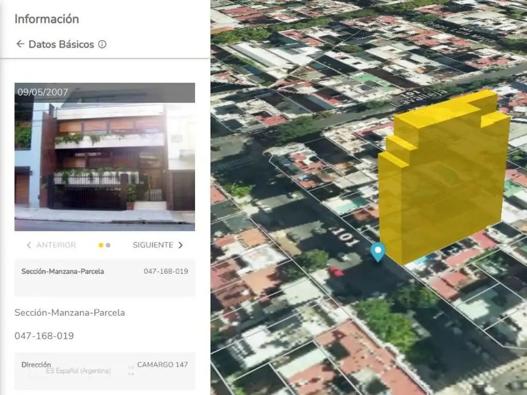Image resolution: width=527 pixels, height=395 pixels.
Task: Open the Datos Básicos section heading
Action: (61, 44)
